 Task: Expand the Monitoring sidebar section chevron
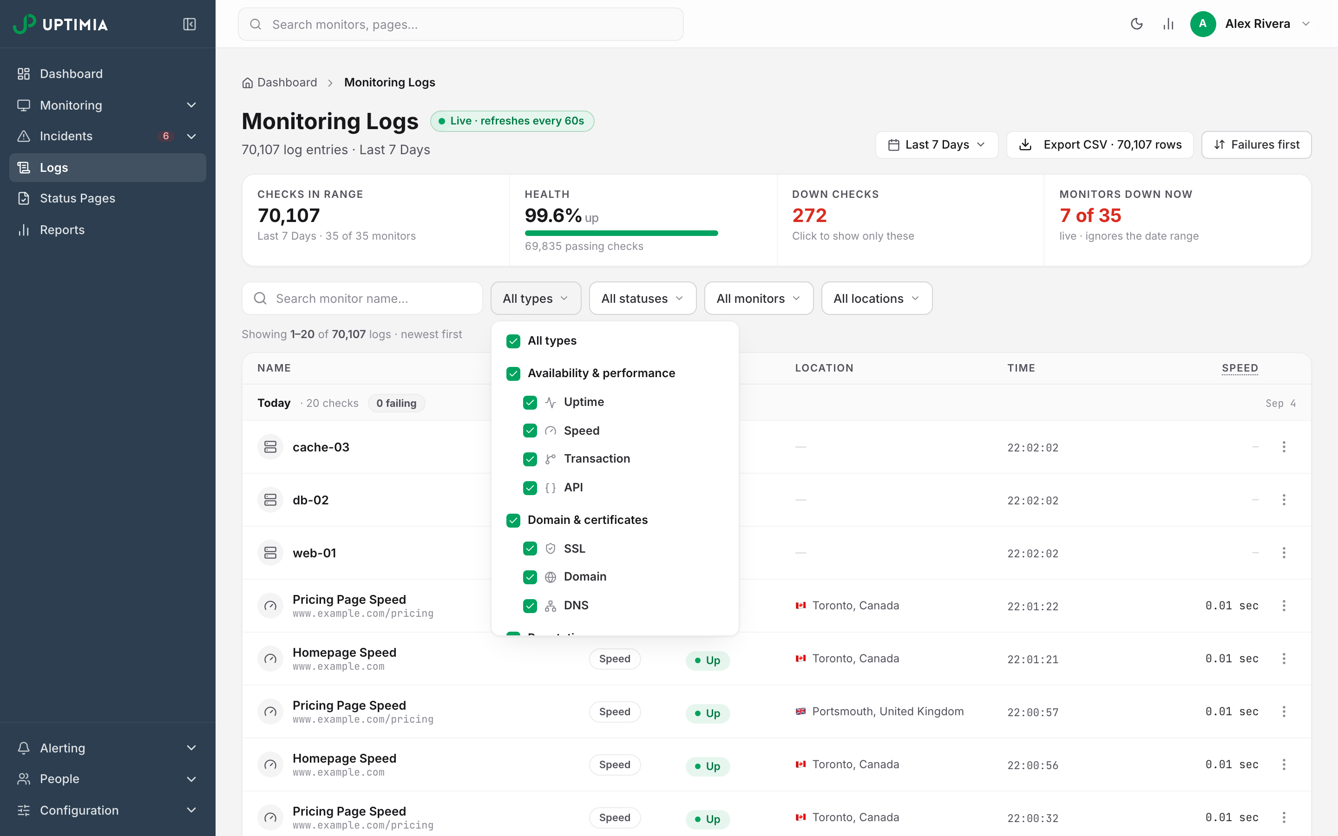pyautogui.click(x=191, y=105)
